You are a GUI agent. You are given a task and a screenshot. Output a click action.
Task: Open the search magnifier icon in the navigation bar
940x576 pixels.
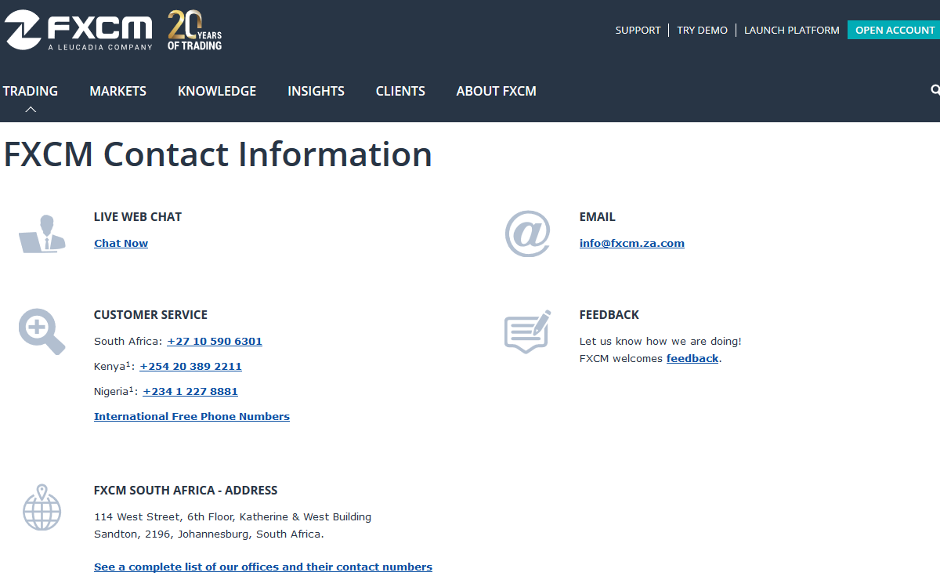(x=935, y=90)
